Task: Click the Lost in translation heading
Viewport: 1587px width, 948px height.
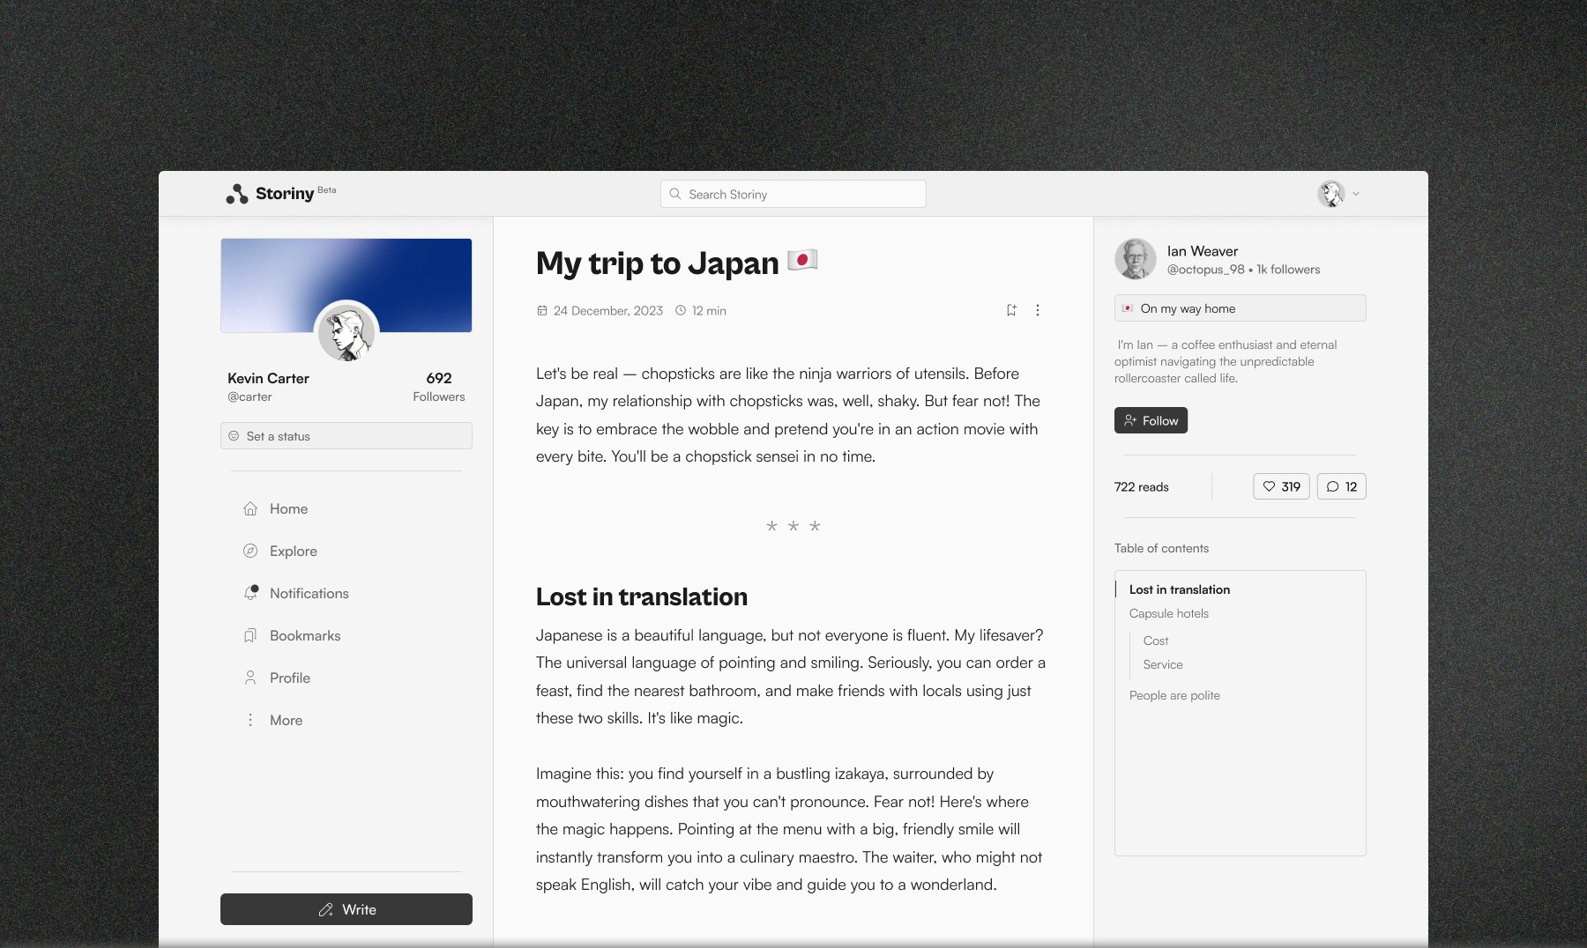Action: coord(642,596)
